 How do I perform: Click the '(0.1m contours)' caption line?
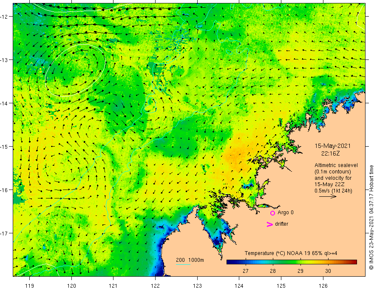point(333,172)
